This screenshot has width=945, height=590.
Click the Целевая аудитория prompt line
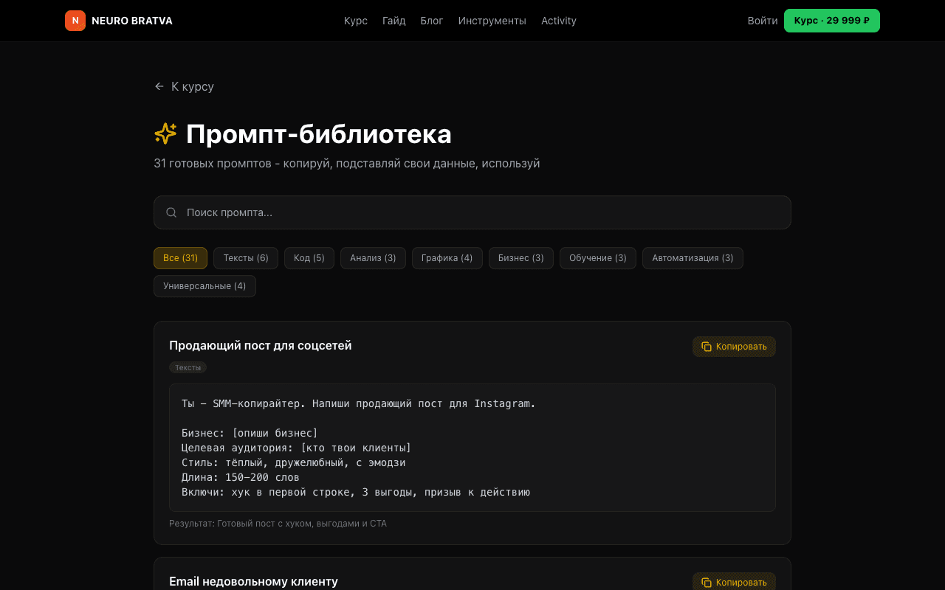click(296, 448)
